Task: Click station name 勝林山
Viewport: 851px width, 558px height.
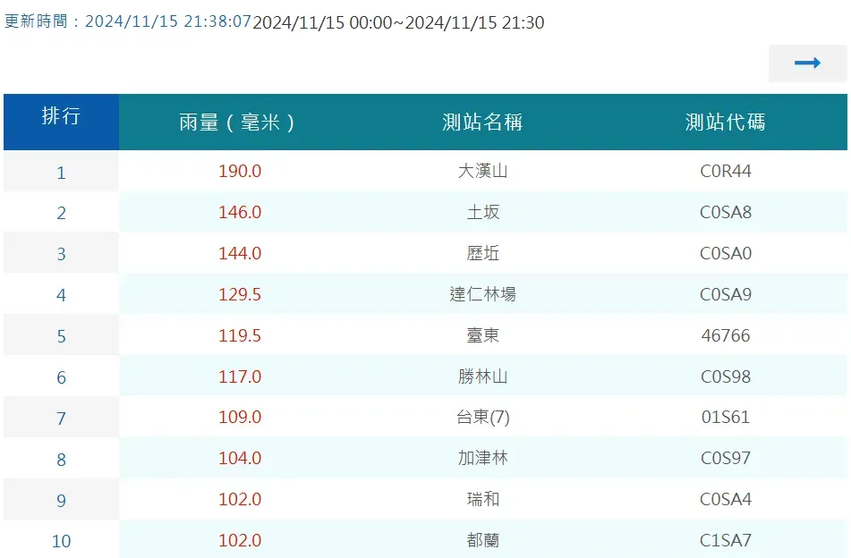Action: [482, 376]
